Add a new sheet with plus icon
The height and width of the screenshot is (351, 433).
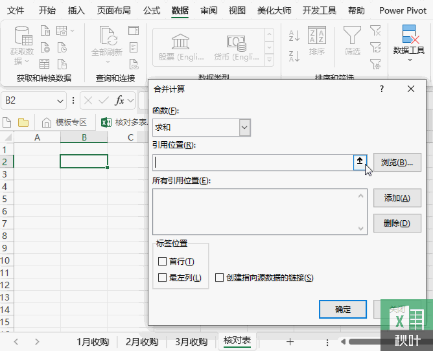pos(290,342)
